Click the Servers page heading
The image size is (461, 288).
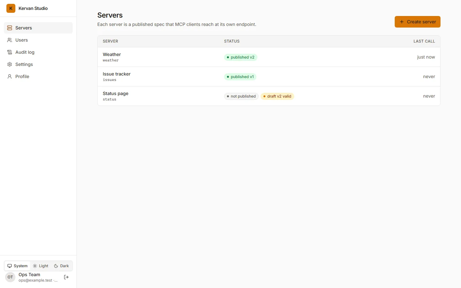(x=110, y=15)
